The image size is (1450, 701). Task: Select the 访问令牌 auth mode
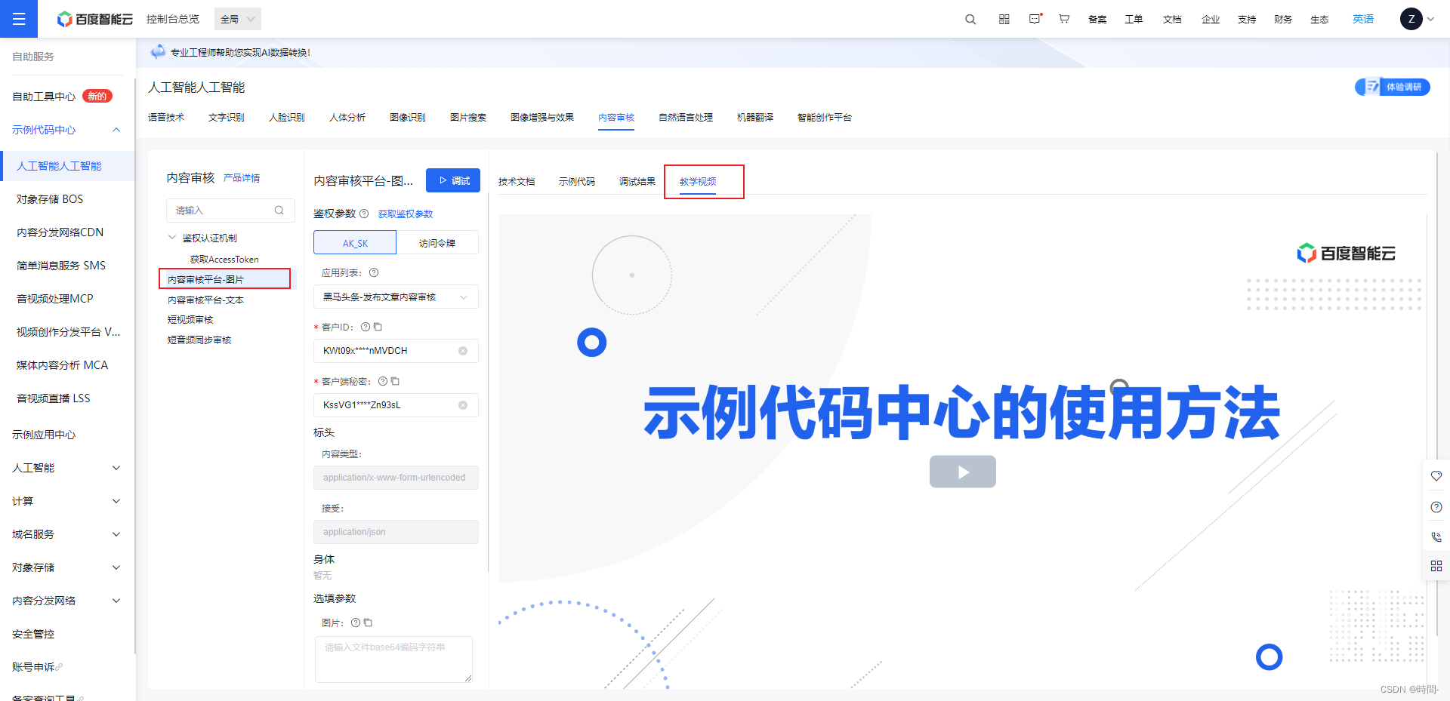437,243
